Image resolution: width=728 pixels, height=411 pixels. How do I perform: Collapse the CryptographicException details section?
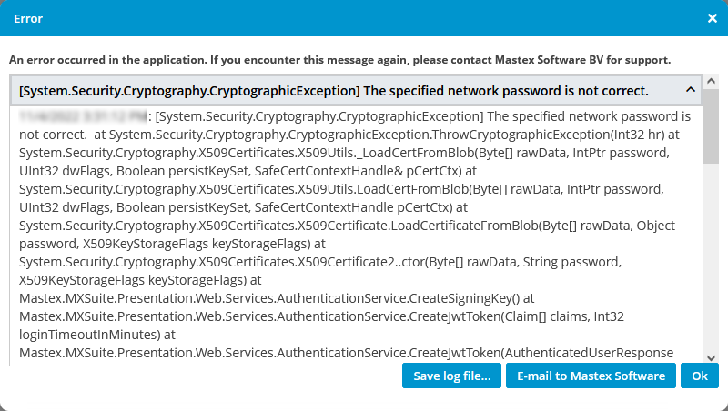pos(691,91)
